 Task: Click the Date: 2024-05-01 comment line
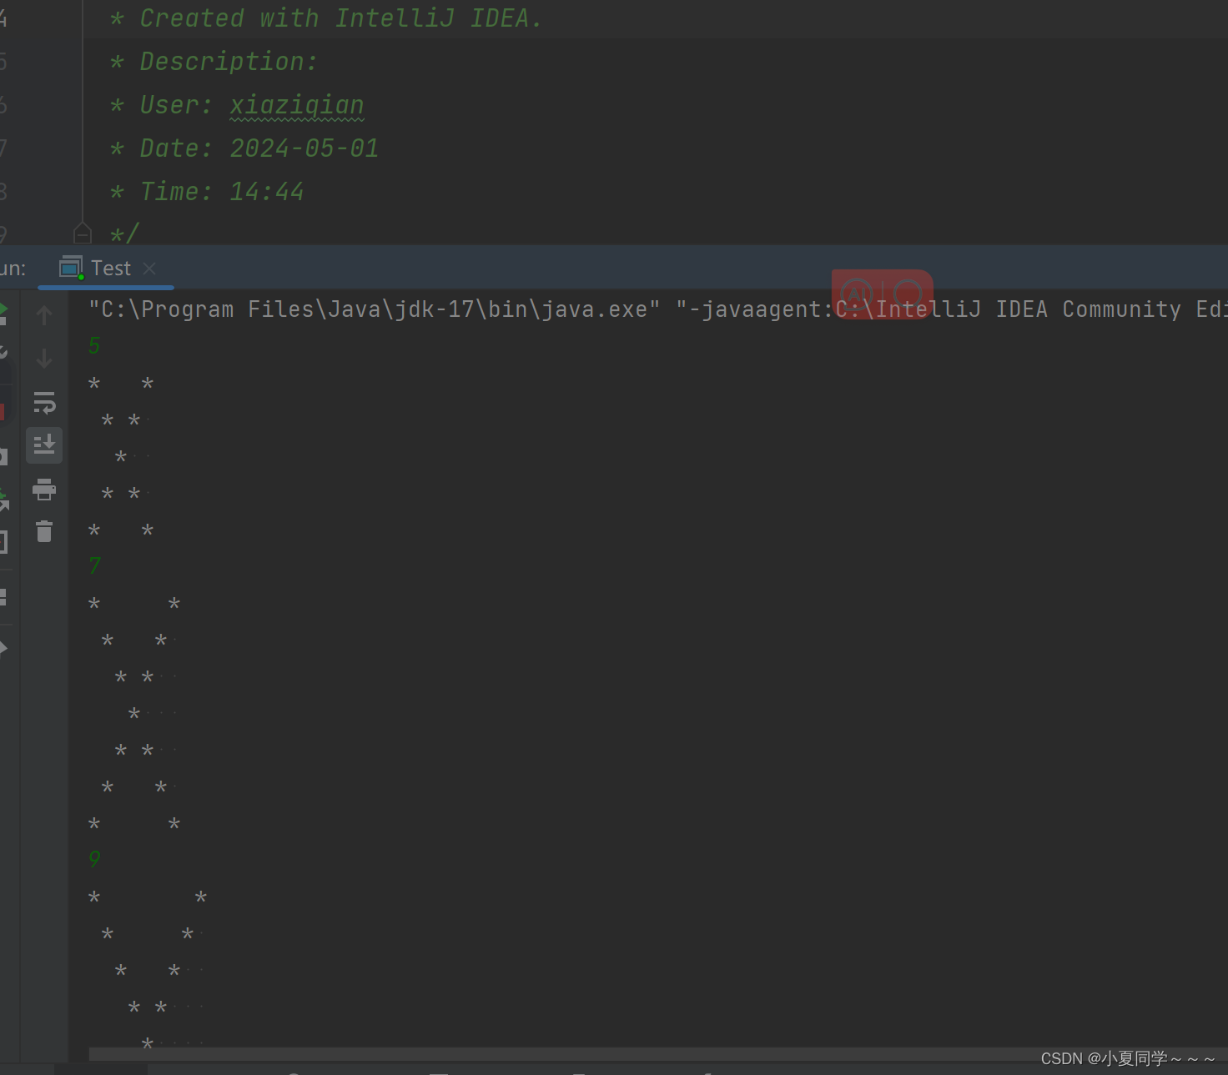click(x=244, y=148)
